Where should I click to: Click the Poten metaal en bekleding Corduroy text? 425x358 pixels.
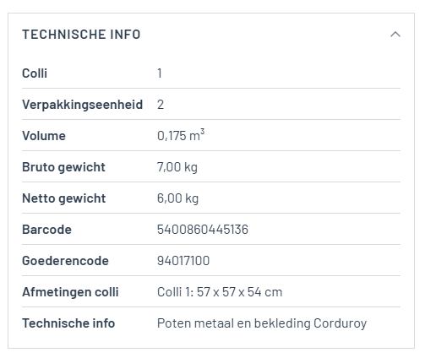point(262,323)
